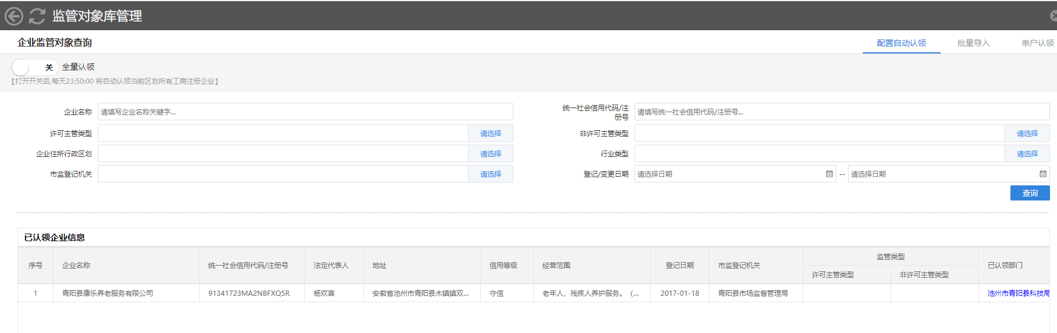Click the 查询 button
Viewport: 1057px width, 333px height.
pos(1030,193)
